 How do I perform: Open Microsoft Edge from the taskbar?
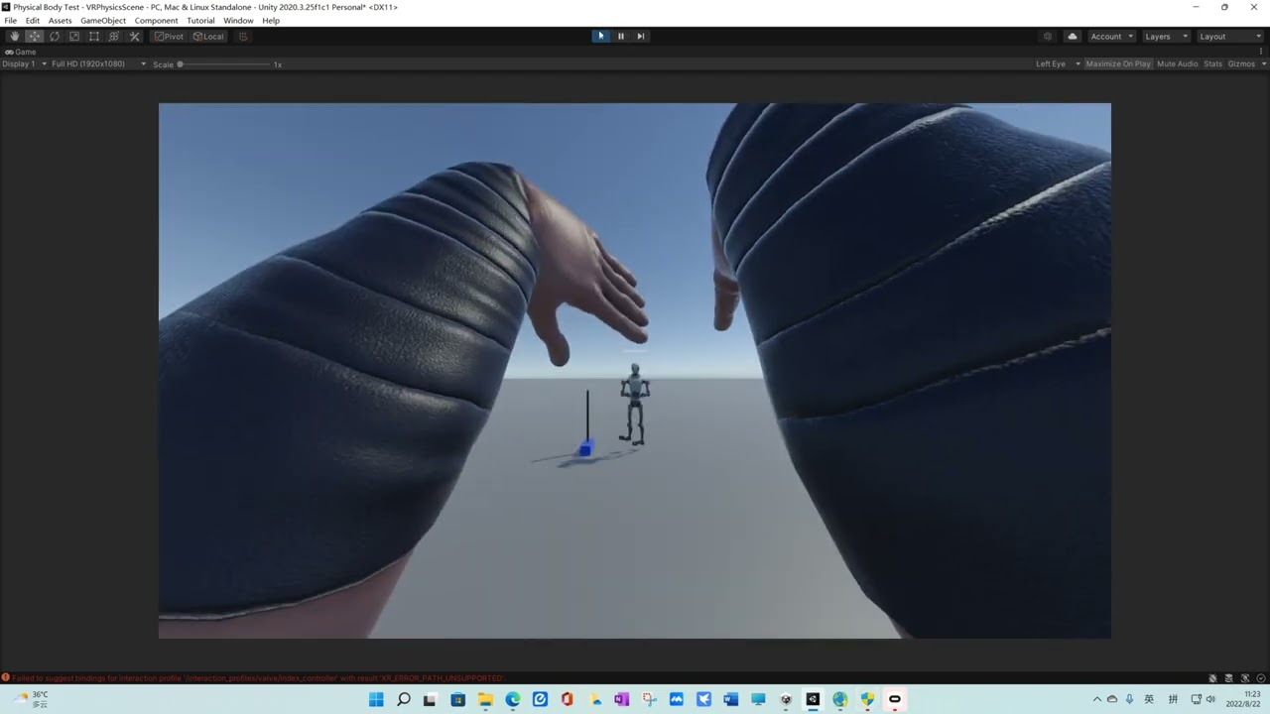point(513,699)
